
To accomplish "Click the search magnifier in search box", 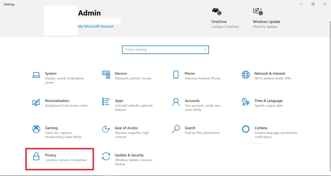I will tap(205, 50).
